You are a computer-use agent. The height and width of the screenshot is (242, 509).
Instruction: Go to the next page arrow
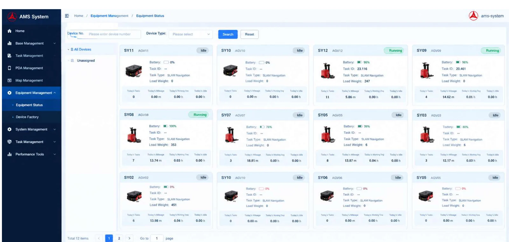point(129,238)
